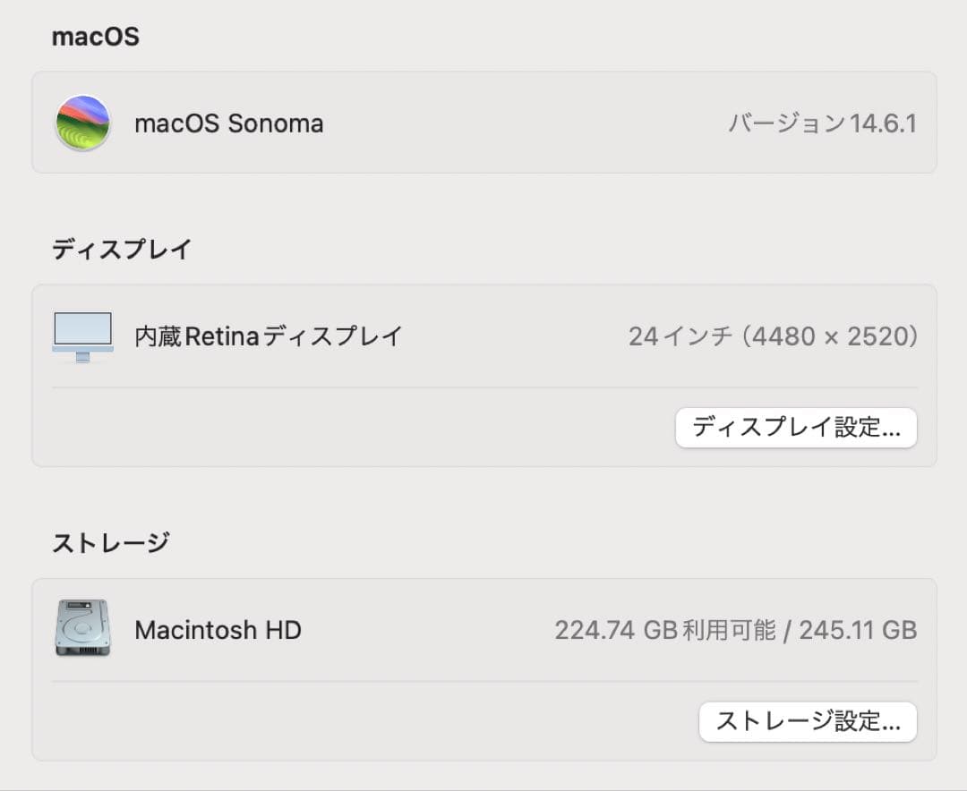Viewport: 967px width, 791px height.
Task: Select the 内蔵Retinaディスプレイ label
Action: 269,336
